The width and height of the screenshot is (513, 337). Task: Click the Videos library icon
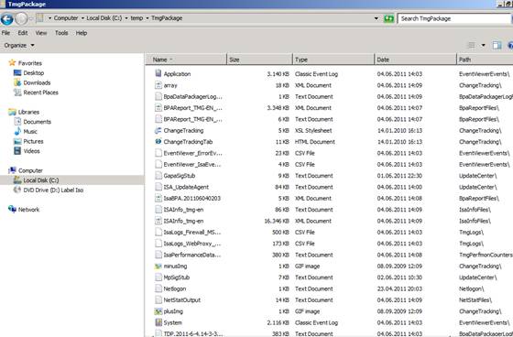(17, 151)
